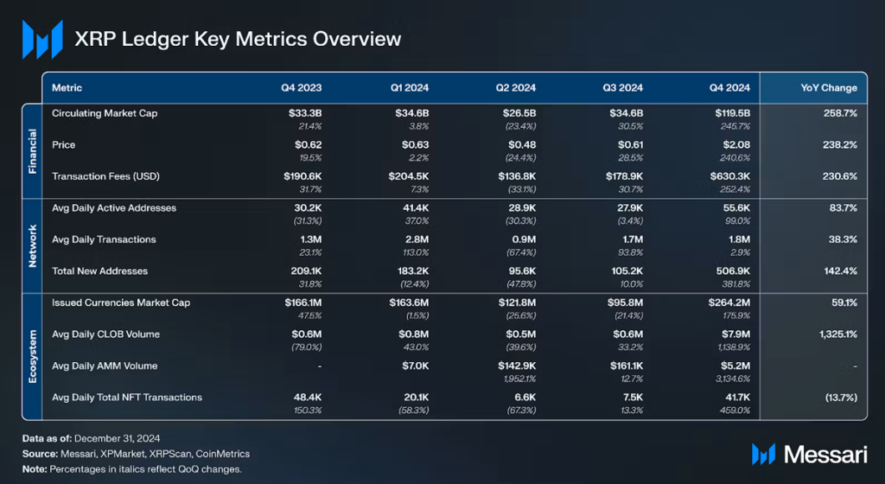Select the Financial section label

coord(33,151)
